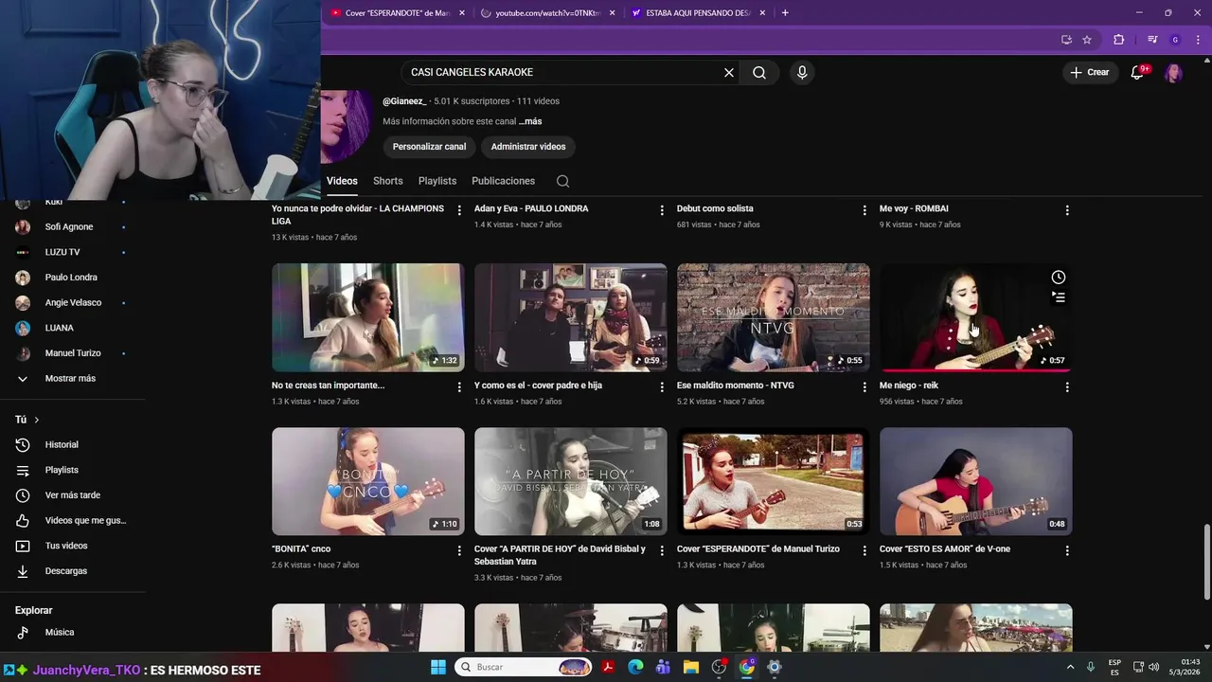
Task: Play 'BONITA cnco' video thumbnail
Action: (x=367, y=481)
